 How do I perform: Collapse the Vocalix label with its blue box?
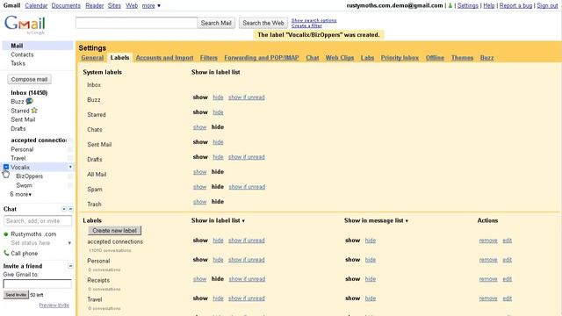coord(6,167)
